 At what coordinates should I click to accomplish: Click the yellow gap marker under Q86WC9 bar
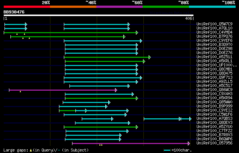pos(20,91)
